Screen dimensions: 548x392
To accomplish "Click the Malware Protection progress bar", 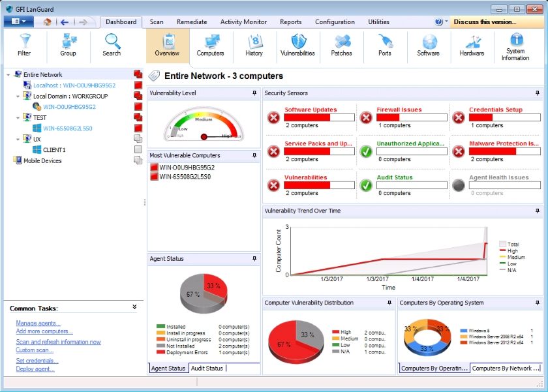I will point(505,151).
